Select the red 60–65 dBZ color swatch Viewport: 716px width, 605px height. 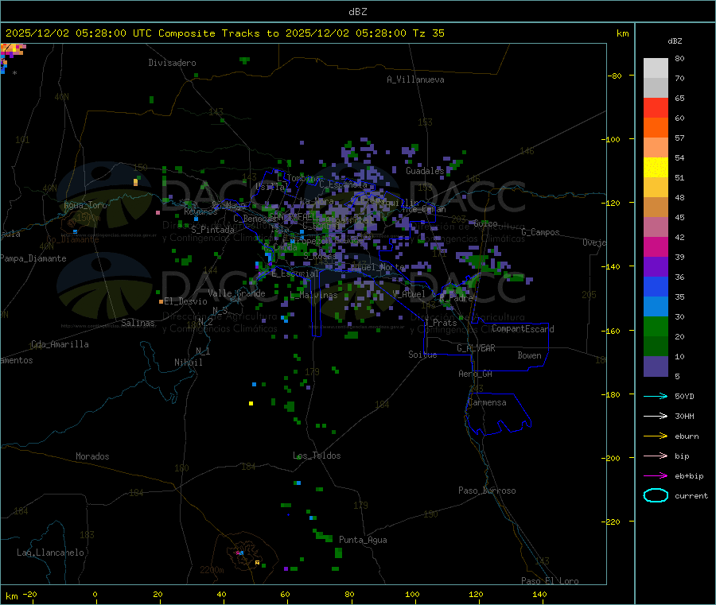pyautogui.click(x=656, y=107)
